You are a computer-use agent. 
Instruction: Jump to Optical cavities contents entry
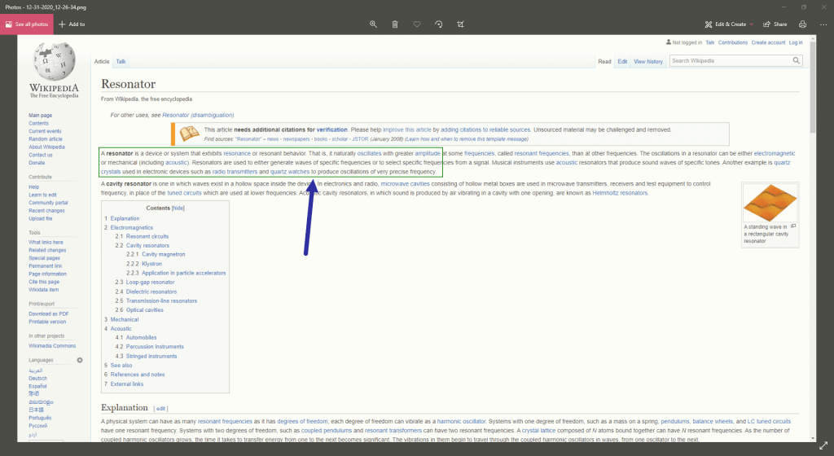(x=145, y=310)
